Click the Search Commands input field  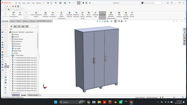(152, 3)
